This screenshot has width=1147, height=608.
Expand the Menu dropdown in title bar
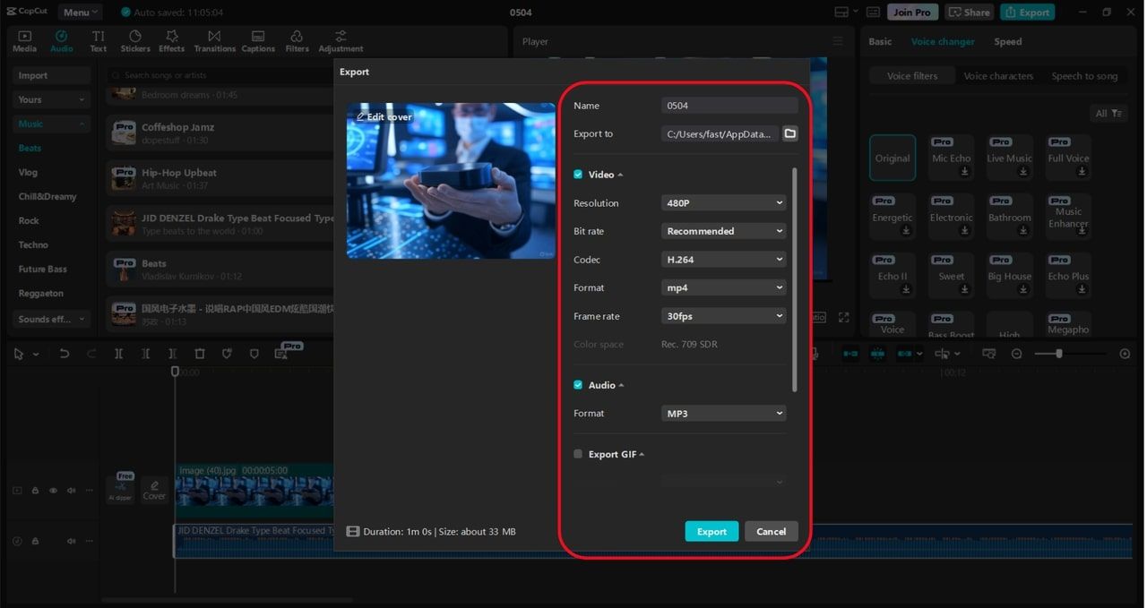(x=80, y=13)
